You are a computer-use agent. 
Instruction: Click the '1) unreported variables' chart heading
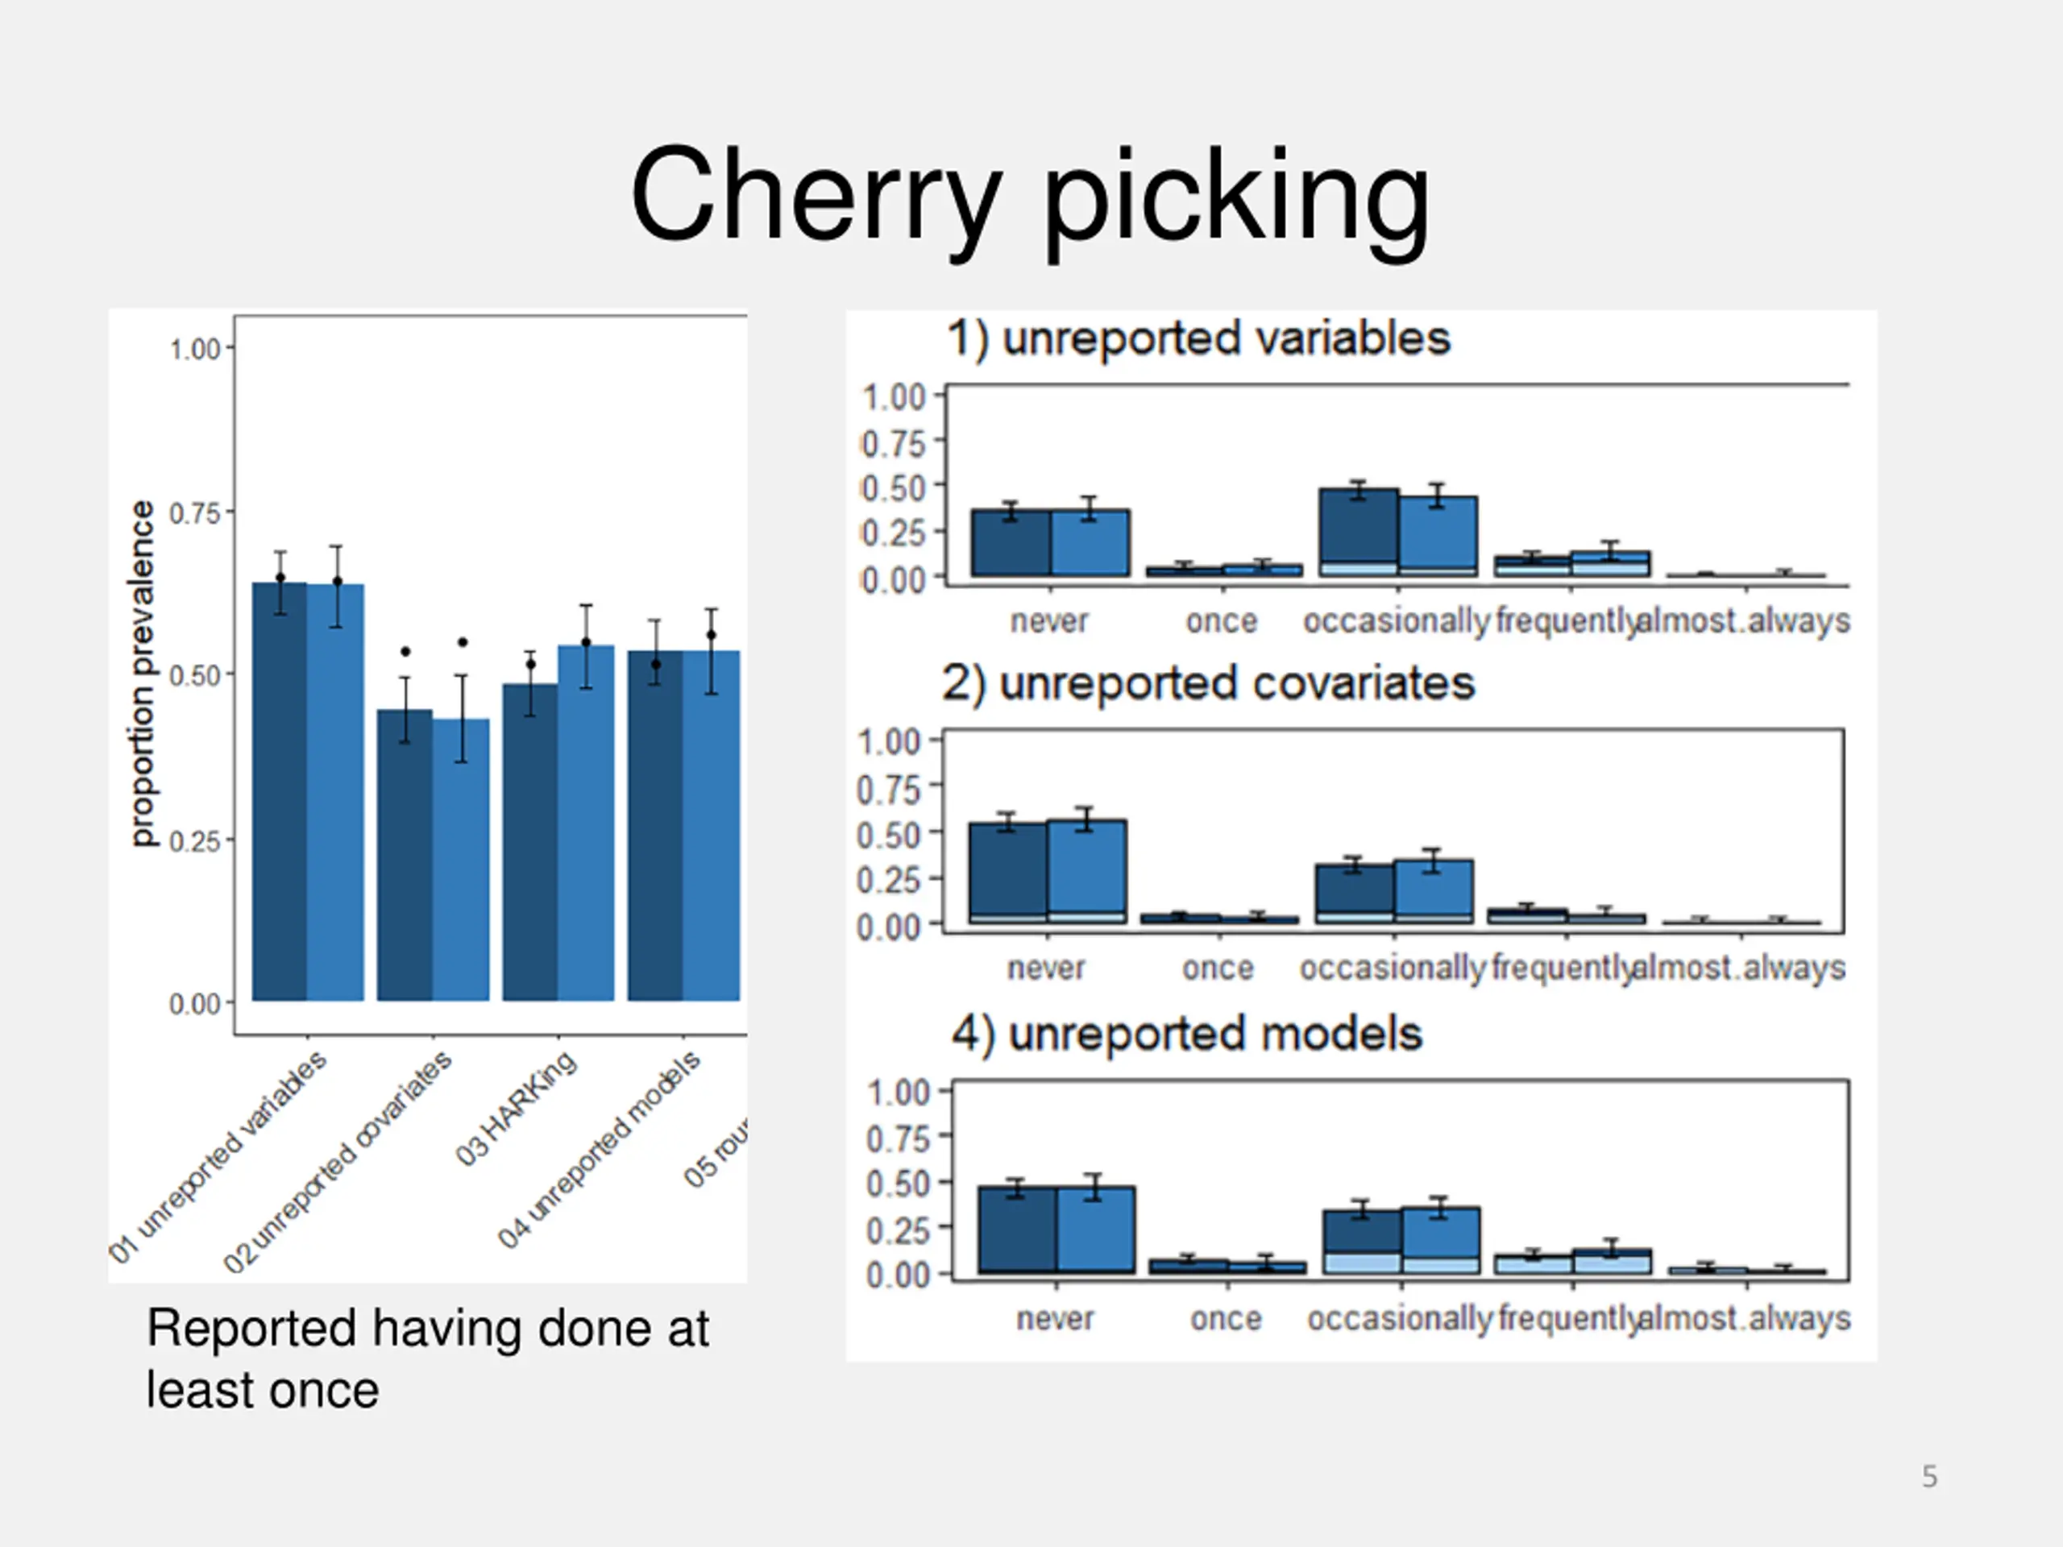click(x=1198, y=338)
